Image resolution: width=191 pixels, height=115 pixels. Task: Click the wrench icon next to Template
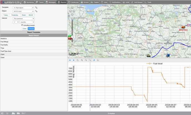point(36,7)
